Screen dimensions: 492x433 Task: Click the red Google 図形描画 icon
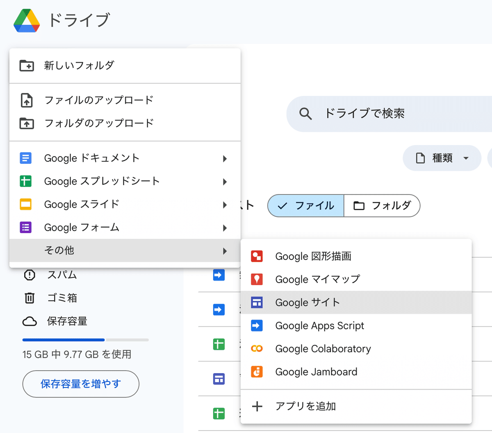(257, 256)
